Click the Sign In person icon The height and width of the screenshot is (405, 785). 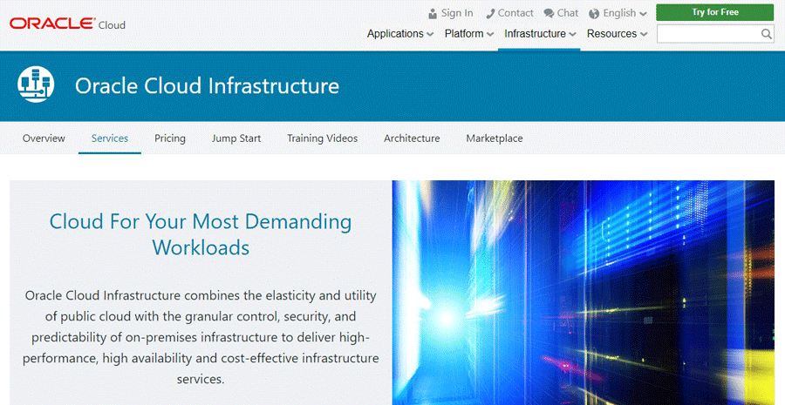pos(433,14)
